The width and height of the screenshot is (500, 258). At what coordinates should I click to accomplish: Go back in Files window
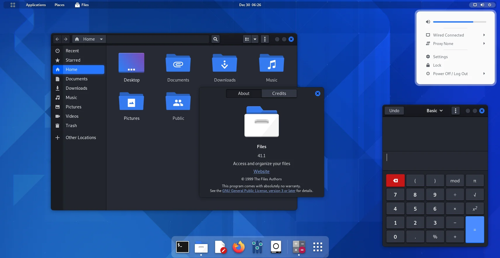pos(57,39)
